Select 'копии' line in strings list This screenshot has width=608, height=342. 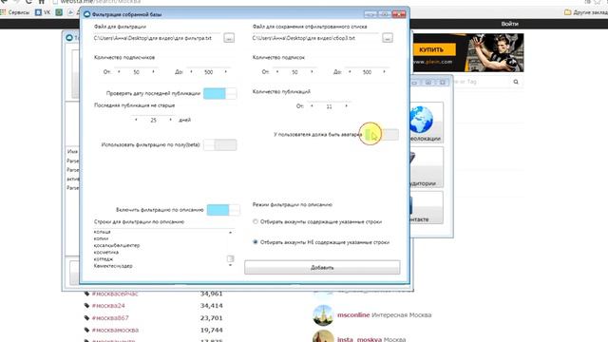[x=101, y=238]
